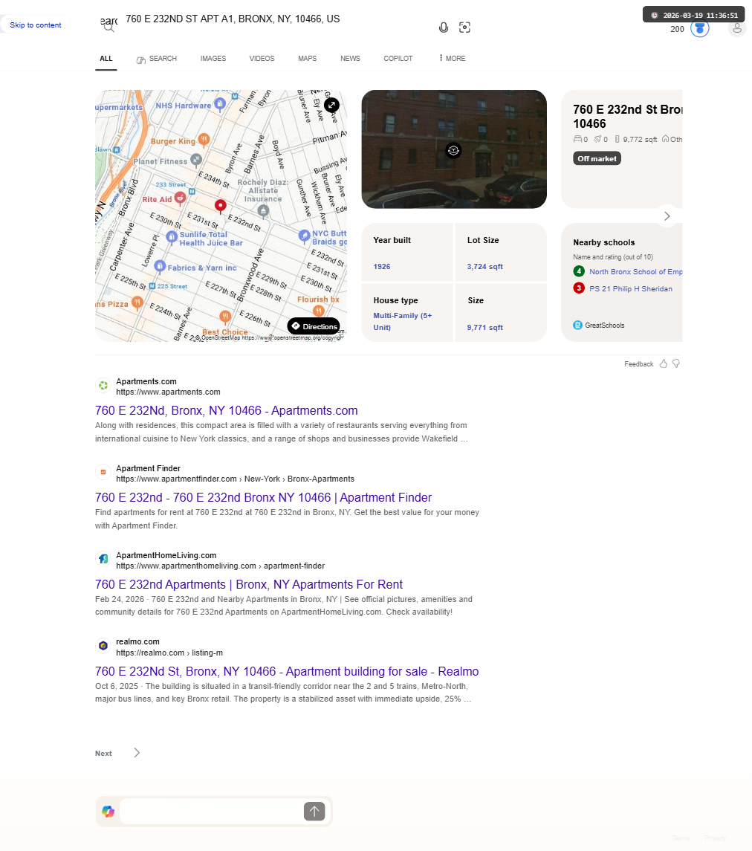Open the rewards medal icon
The width and height of the screenshot is (752, 851).
click(700, 28)
